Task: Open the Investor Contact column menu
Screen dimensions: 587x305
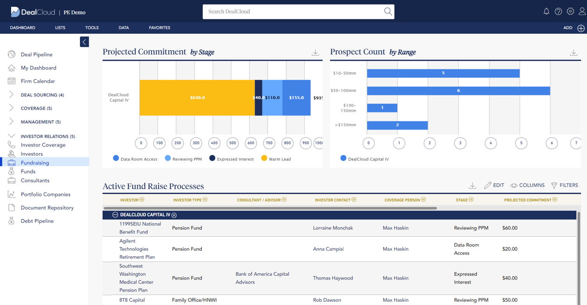Action: pyautogui.click(x=354, y=200)
